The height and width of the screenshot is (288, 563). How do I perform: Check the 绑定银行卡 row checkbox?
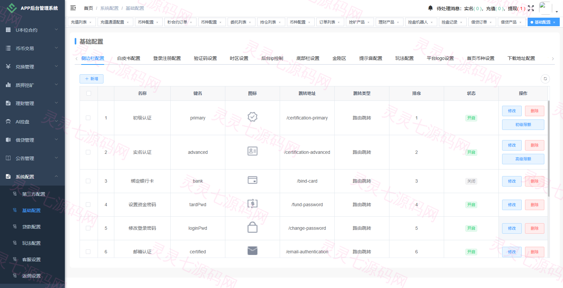88,181
